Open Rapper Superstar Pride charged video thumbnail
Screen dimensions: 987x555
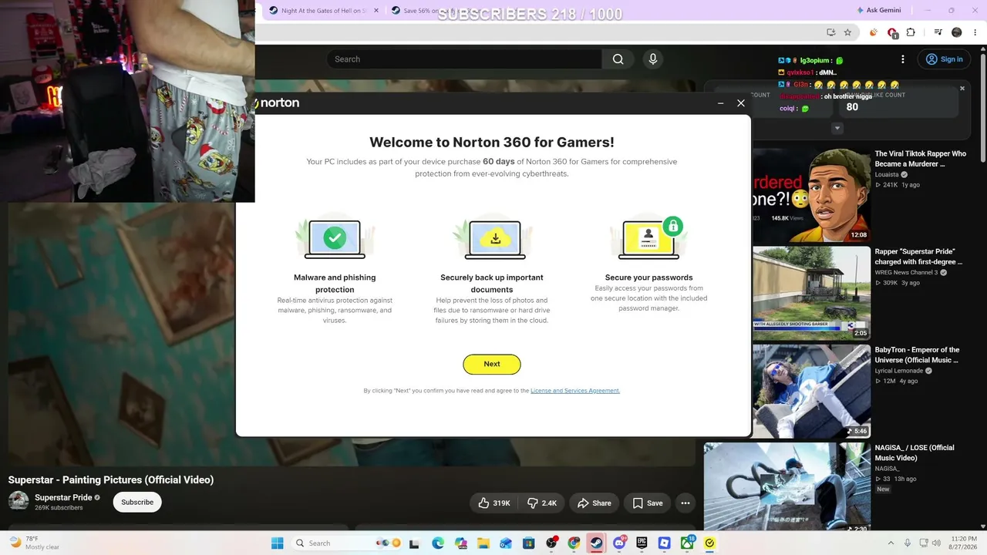(811, 293)
